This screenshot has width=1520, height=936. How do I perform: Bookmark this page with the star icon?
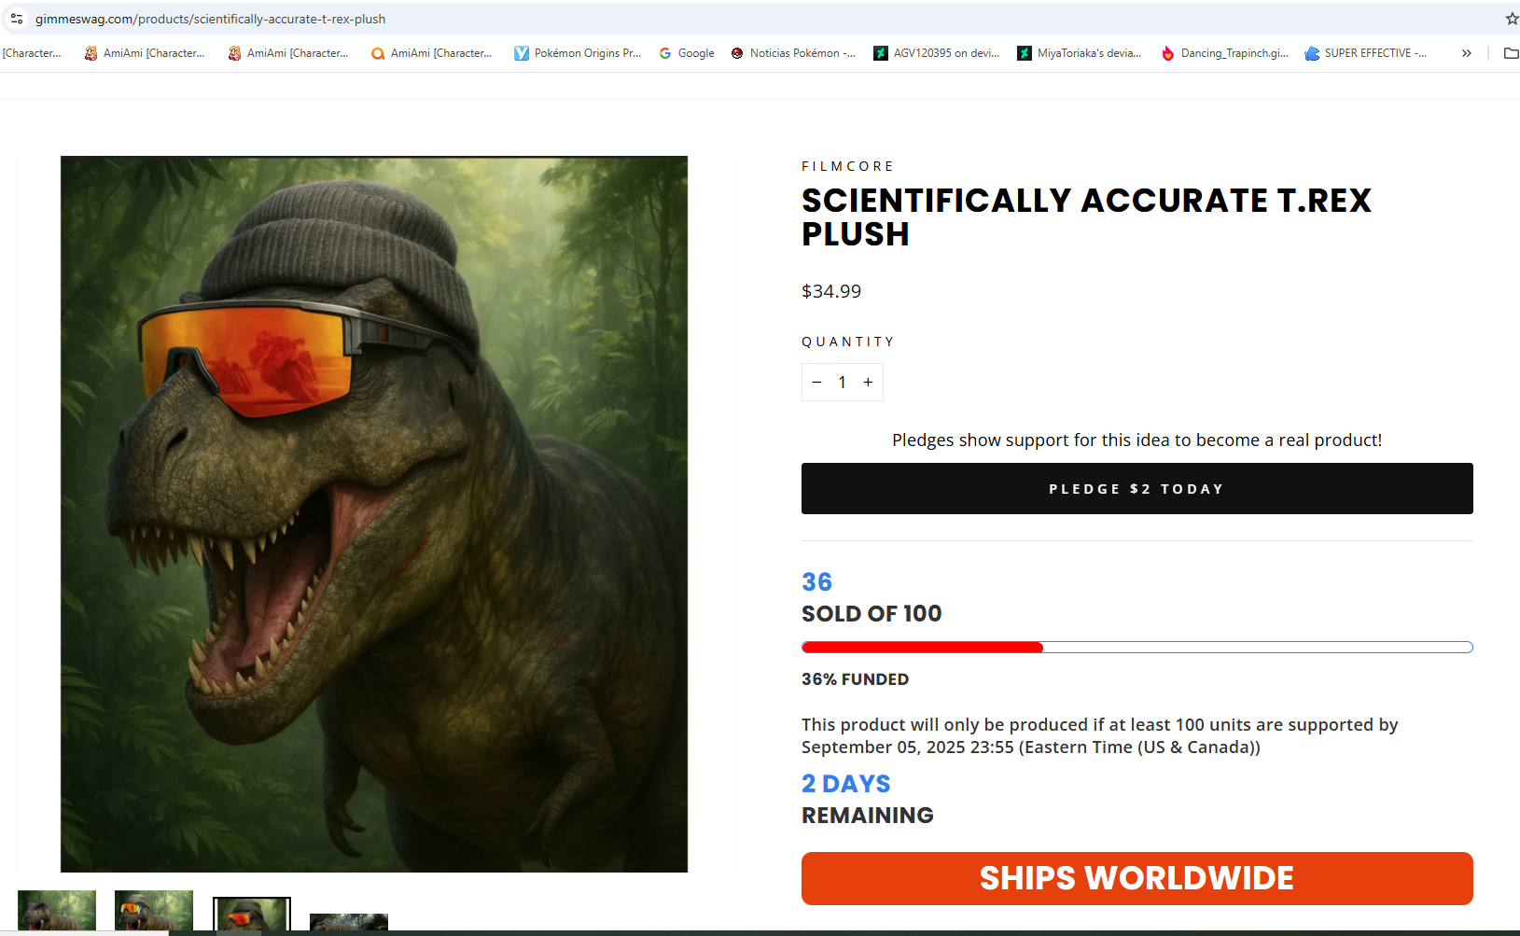click(x=1511, y=19)
